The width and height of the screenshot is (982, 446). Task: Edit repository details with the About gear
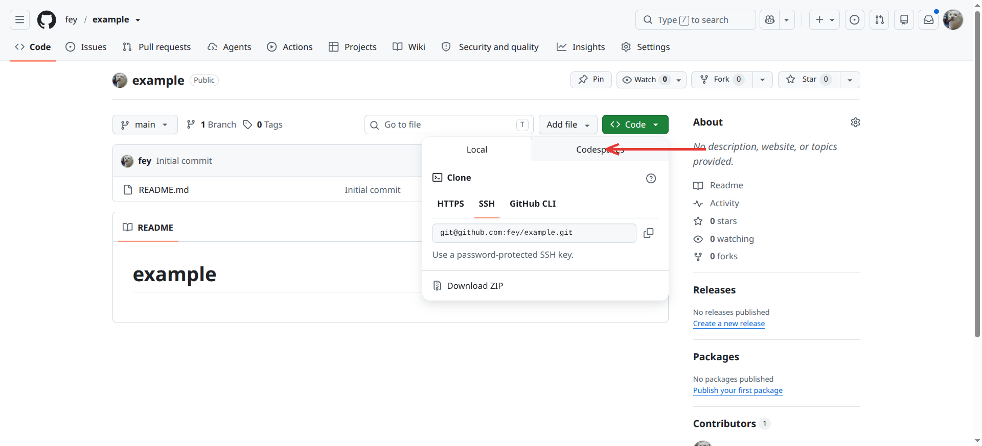click(855, 122)
